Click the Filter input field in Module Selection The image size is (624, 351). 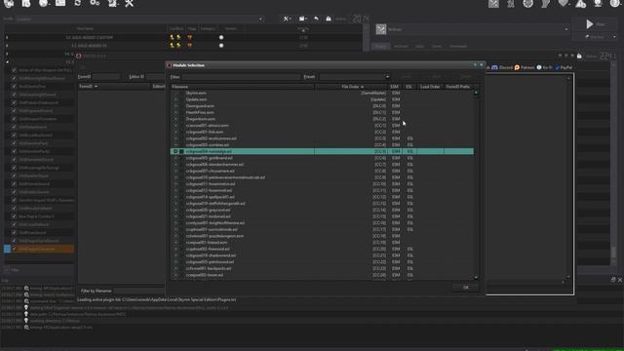[x=241, y=77]
